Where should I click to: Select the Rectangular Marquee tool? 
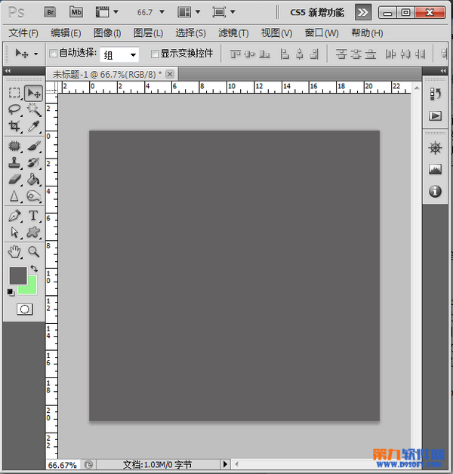(14, 93)
